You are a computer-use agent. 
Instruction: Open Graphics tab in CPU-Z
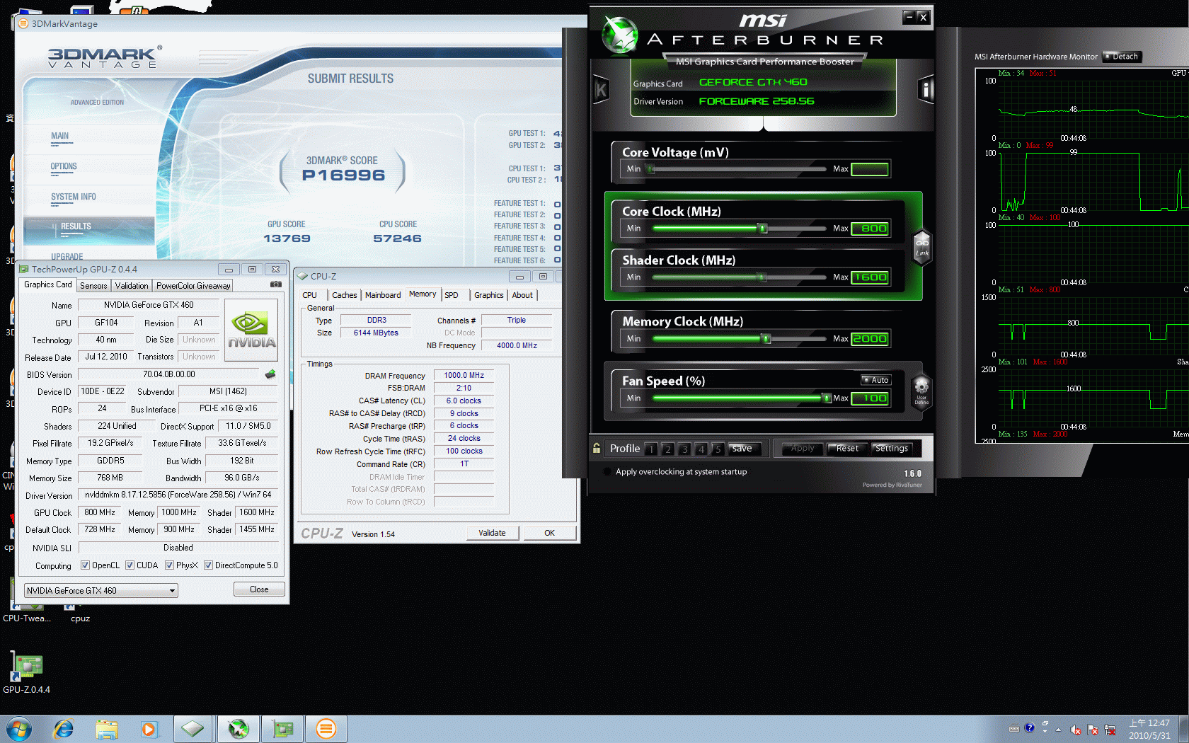coord(489,295)
